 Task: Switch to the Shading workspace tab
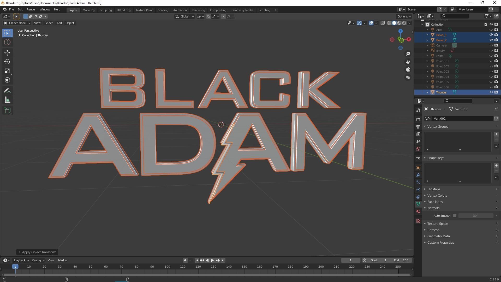click(x=163, y=10)
